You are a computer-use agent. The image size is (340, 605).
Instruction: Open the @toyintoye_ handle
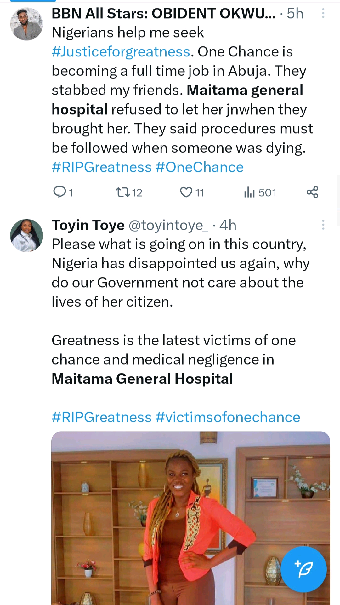tap(168, 225)
